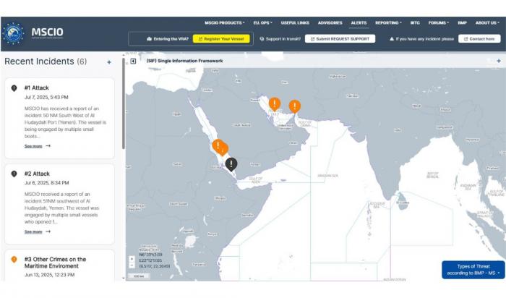Click the warning triangle beside incident notice
Screen dimensions: 506x298
click(x=392, y=39)
